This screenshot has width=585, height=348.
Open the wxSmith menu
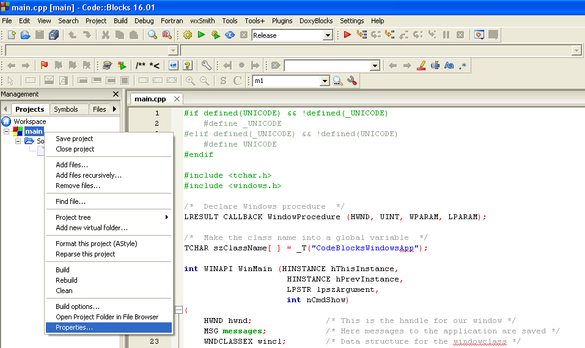point(202,21)
